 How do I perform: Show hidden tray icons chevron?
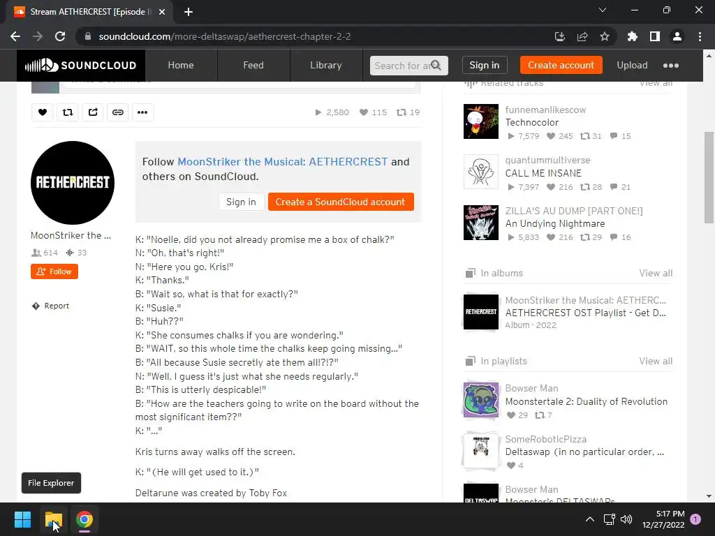pyautogui.click(x=589, y=519)
